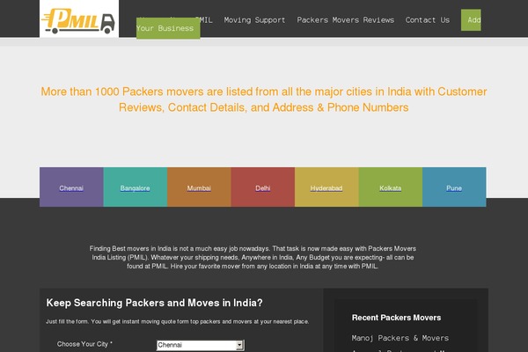Click the text Just fill the form
The width and height of the screenshot is (528, 352).
[177, 321]
